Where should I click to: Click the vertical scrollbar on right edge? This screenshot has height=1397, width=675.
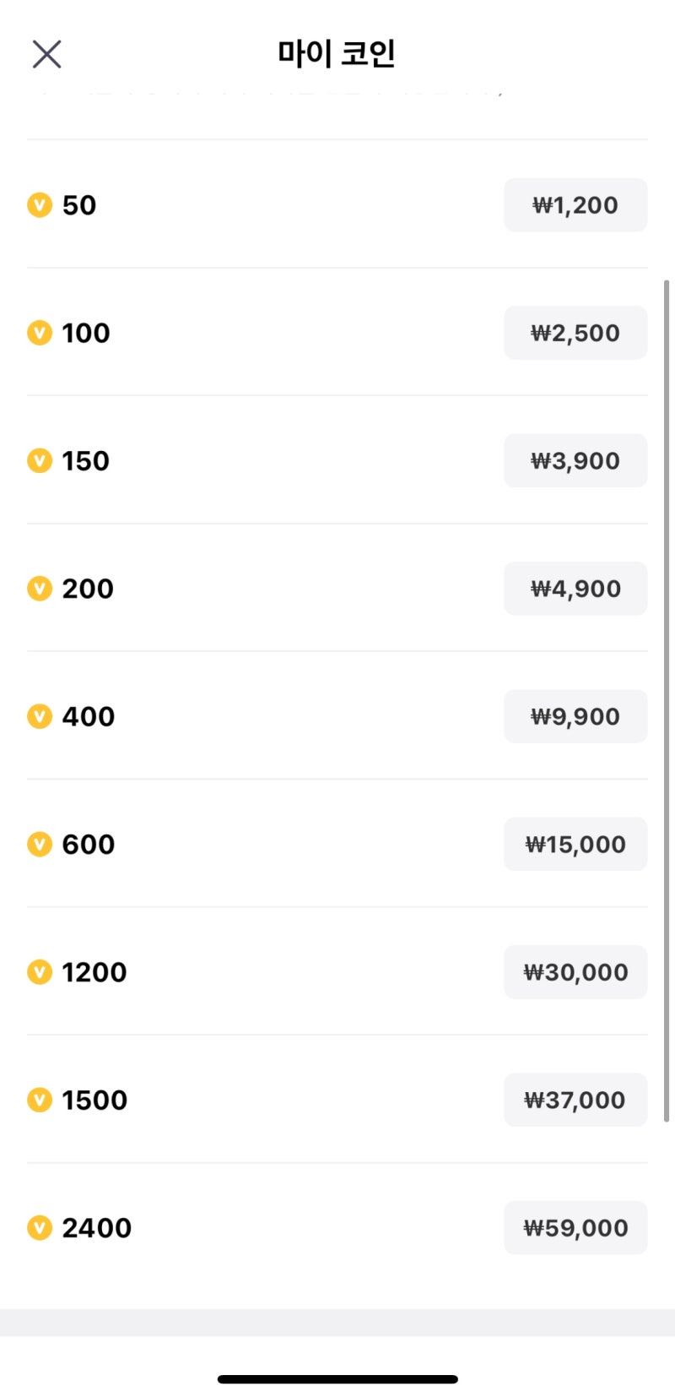tap(667, 701)
